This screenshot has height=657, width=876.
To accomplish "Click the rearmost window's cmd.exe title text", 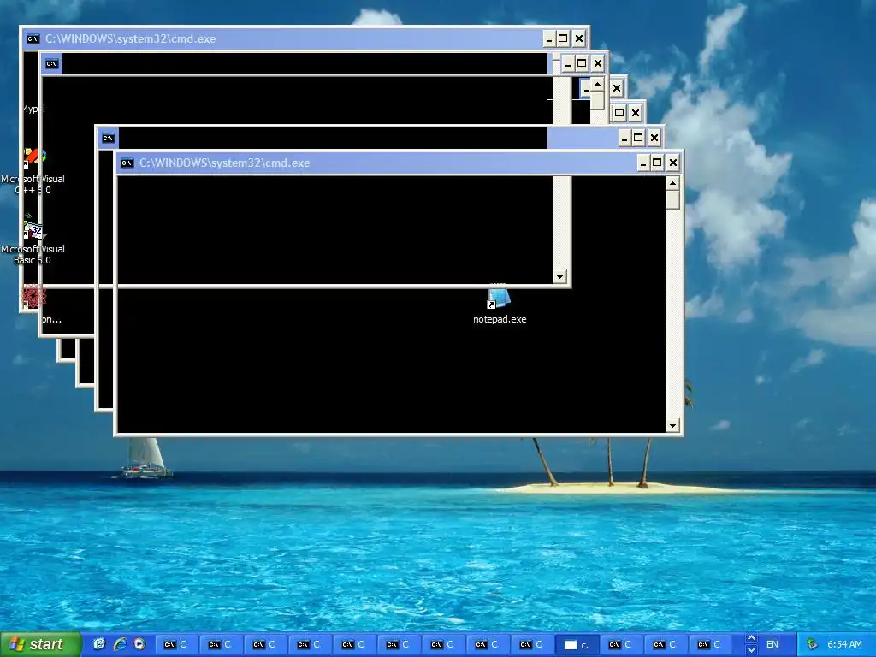I will pos(130,39).
